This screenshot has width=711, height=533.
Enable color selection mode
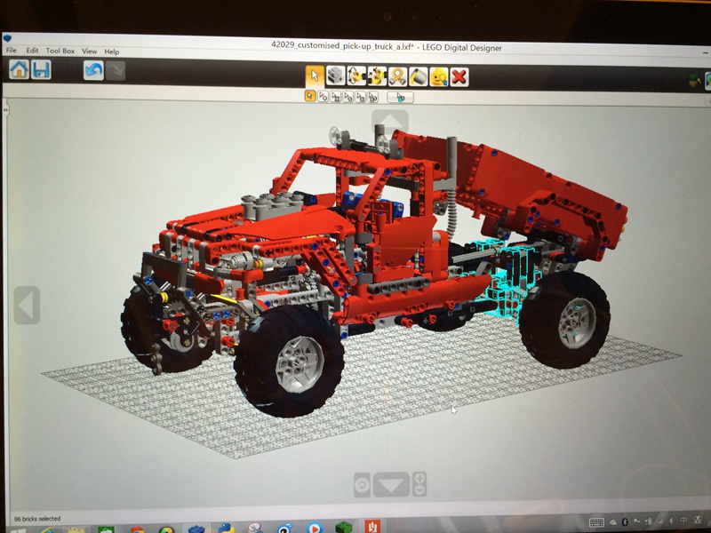coord(348,97)
